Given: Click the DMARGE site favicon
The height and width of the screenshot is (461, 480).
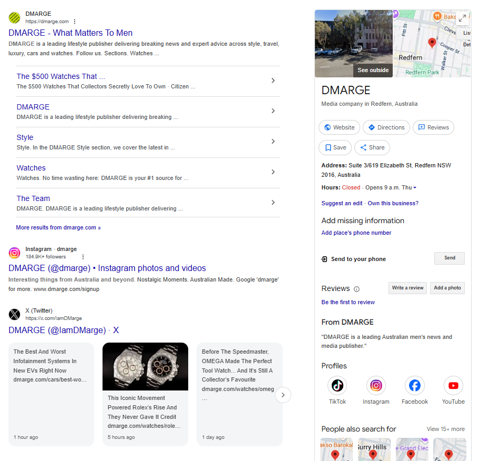Looking at the screenshot, I should click(14, 18).
